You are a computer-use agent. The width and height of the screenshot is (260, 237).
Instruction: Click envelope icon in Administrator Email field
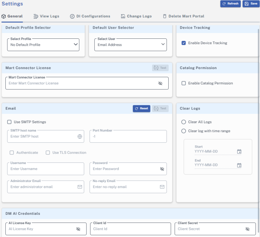(x=80, y=187)
